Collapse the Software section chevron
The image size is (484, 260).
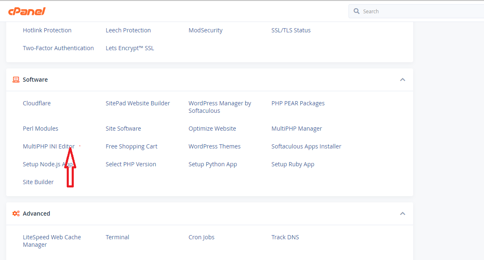click(402, 80)
